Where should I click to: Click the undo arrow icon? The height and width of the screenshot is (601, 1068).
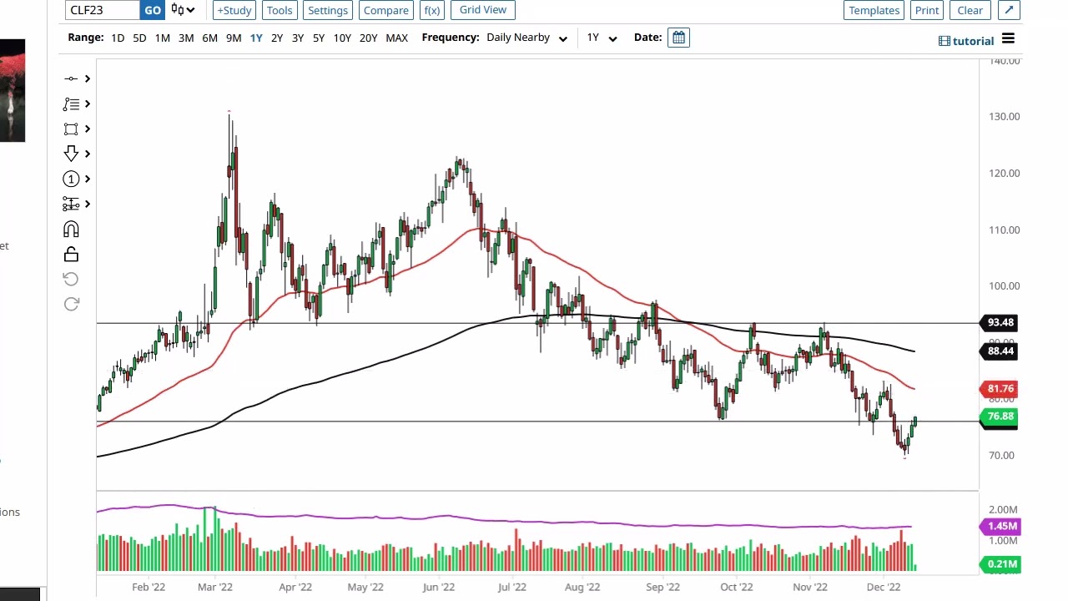(x=71, y=279)
